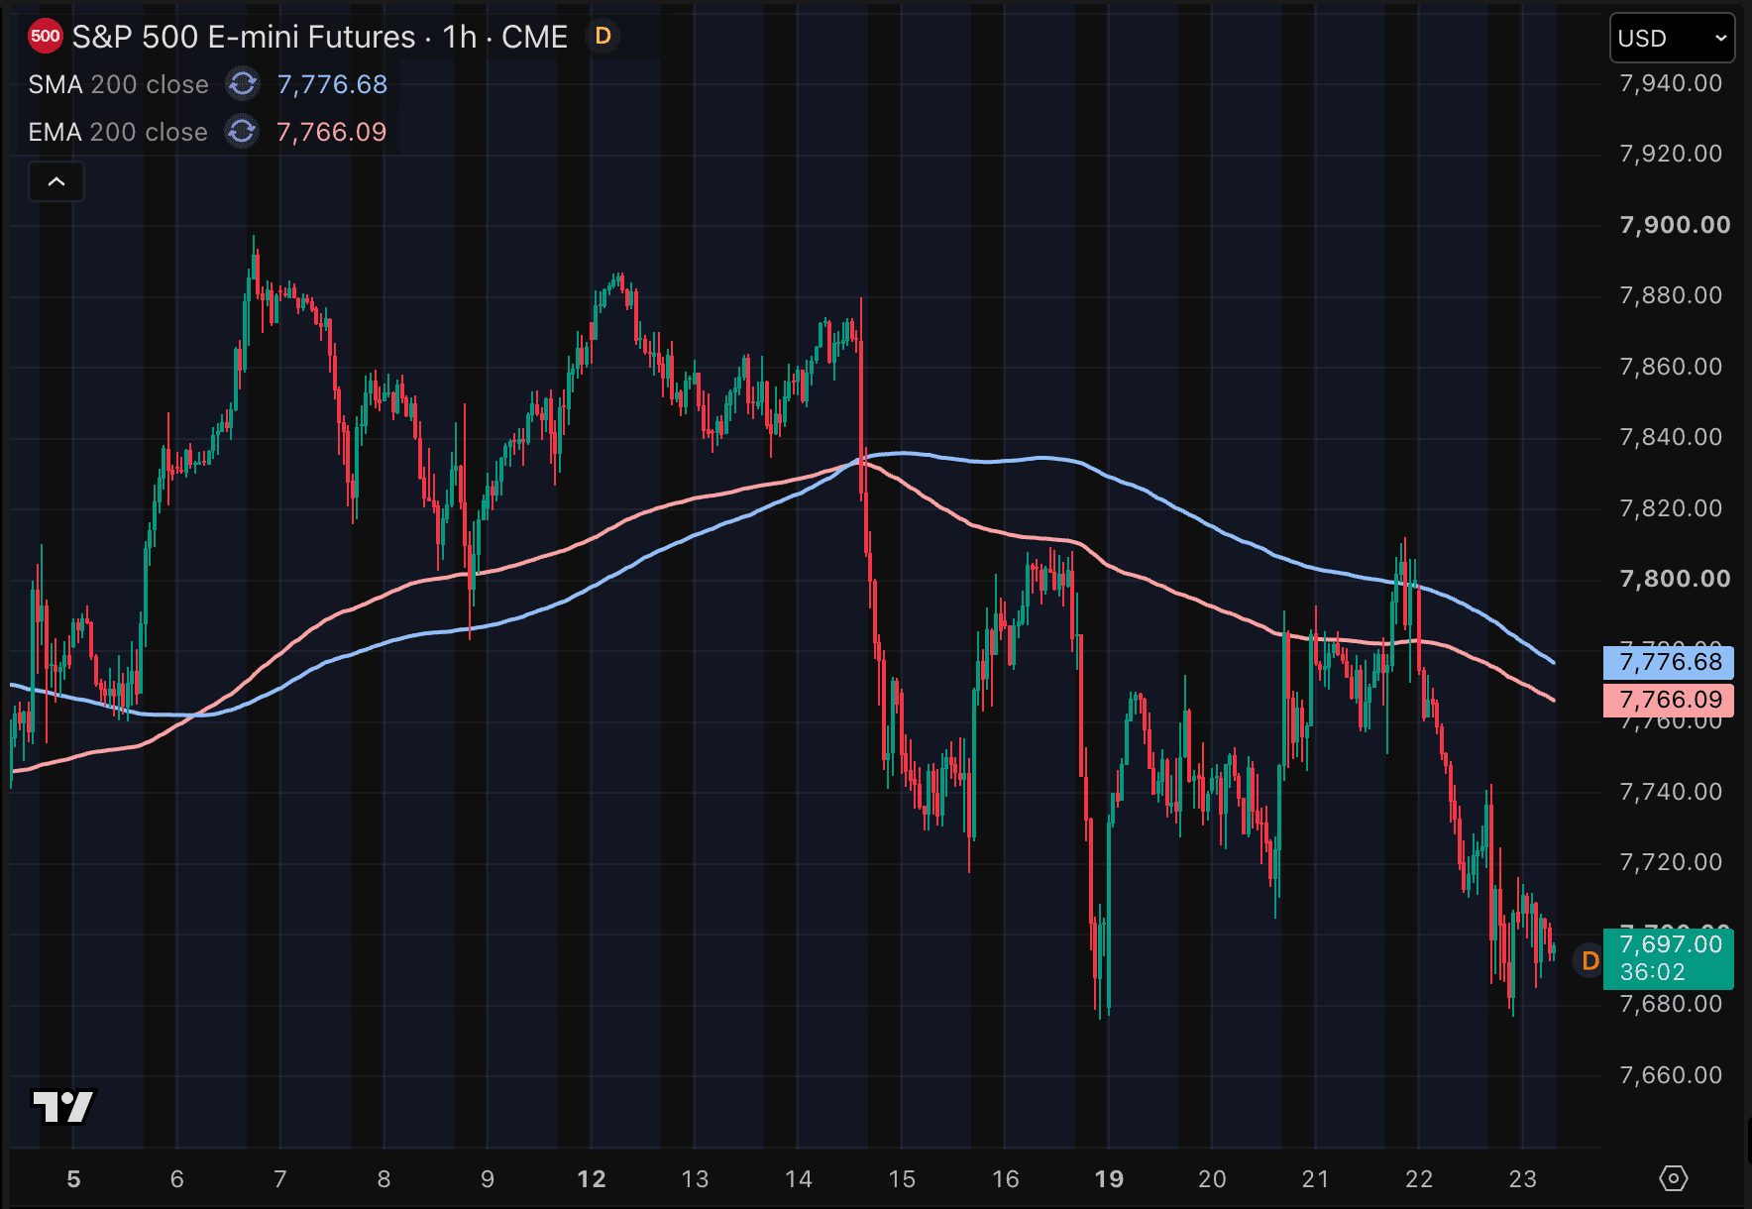
Task: Click date 15 on the time axis
Action: pyautogui.click(x=902, y=1179)
